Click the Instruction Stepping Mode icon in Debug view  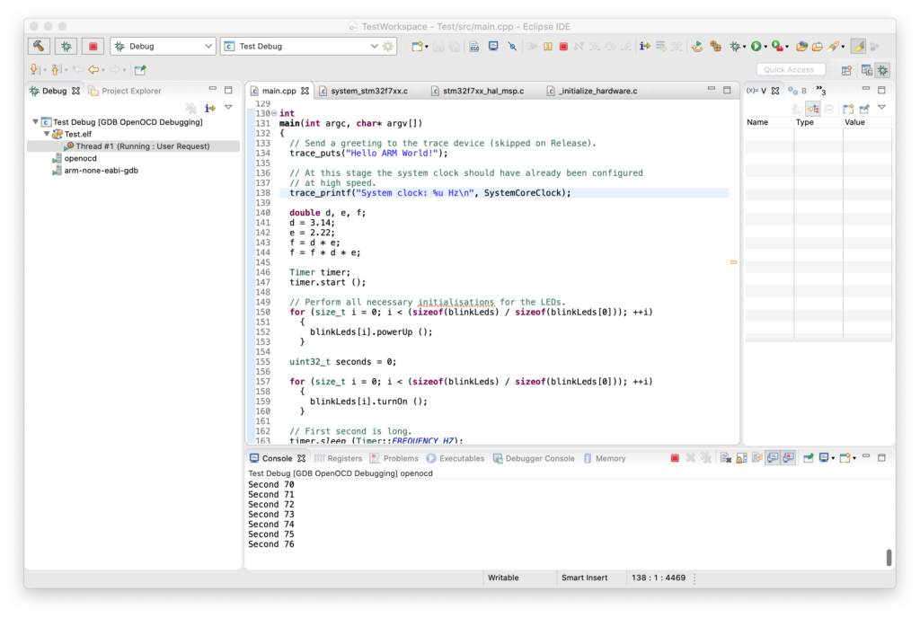point(210,108)
